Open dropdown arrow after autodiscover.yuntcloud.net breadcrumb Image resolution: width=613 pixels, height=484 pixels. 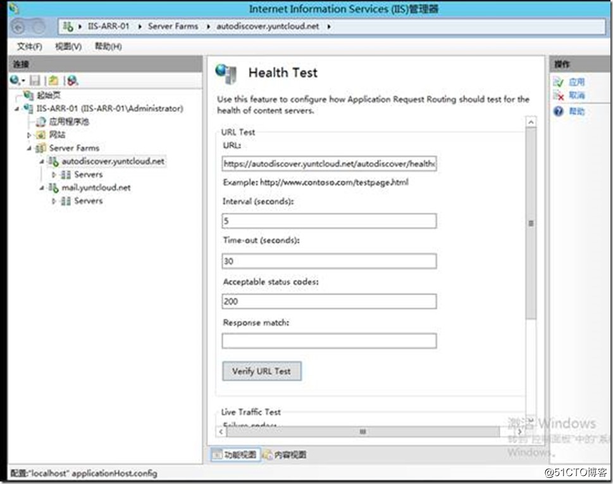click(329, 27)
